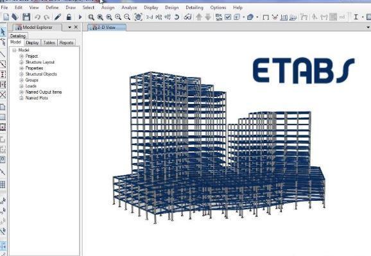
Task: Select the pointer tool in left toolbar
Action: pyautogui.click(x=3, y=31)
